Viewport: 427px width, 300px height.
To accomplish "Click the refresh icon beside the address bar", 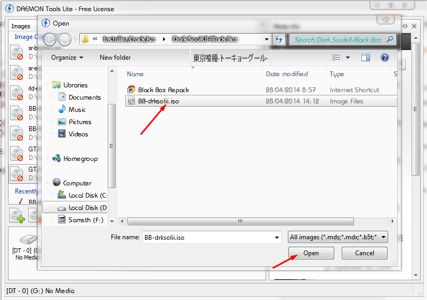I will (279, 39).
